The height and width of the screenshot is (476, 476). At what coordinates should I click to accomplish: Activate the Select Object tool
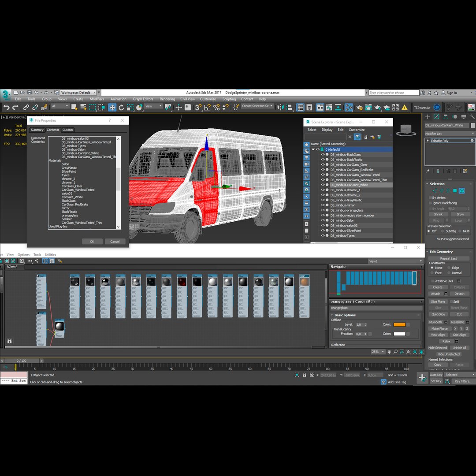[74, 107]
